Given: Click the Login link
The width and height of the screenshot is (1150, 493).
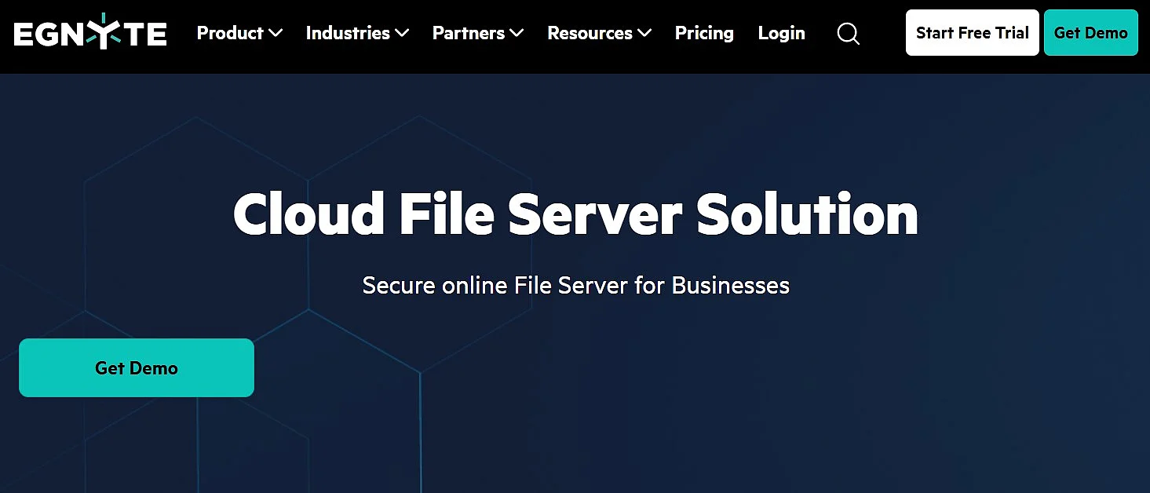Looking at the screenshot, I should pos(781,33).
